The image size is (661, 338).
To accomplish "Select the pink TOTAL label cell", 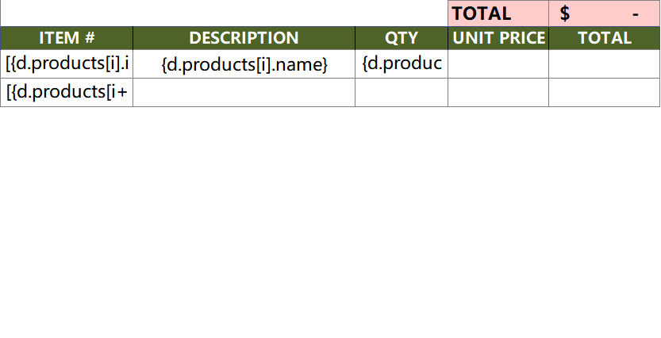I will tap(498, 13).
